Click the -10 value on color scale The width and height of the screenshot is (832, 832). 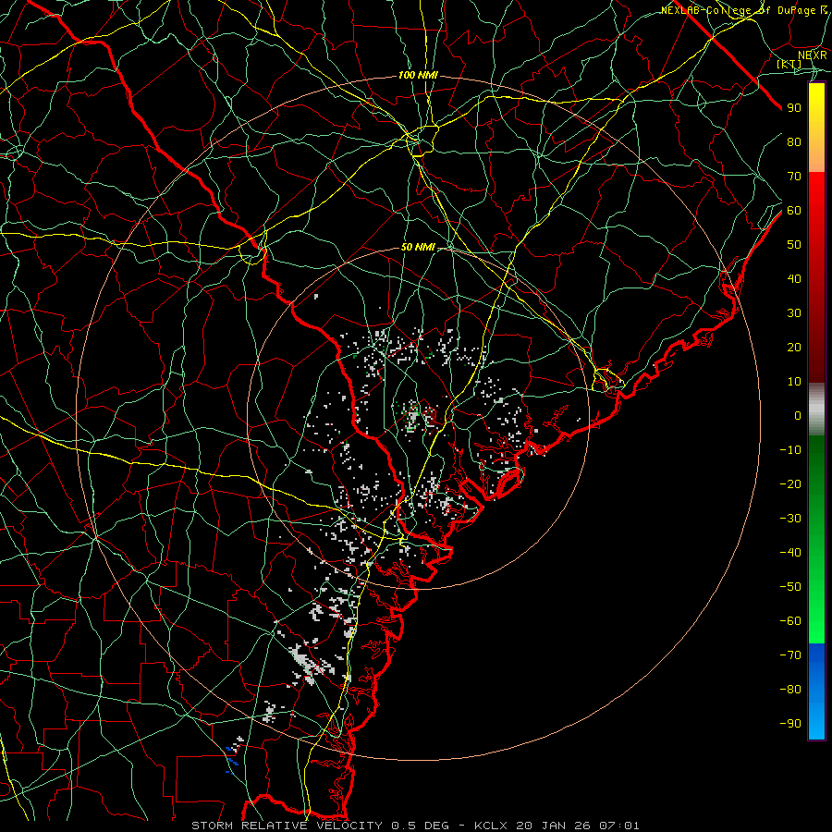(x=790, y=450)
